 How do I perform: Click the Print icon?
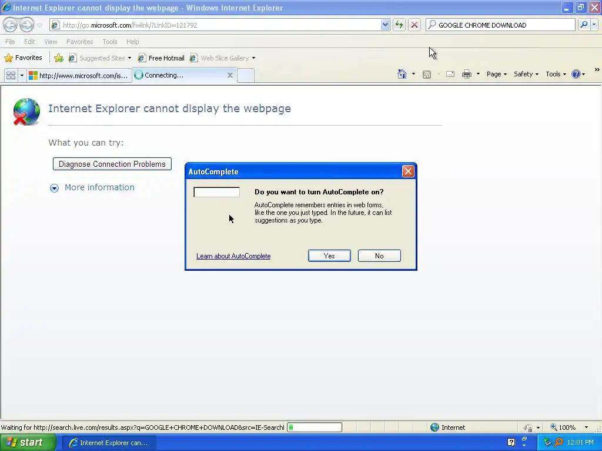[x=467, y=74]
